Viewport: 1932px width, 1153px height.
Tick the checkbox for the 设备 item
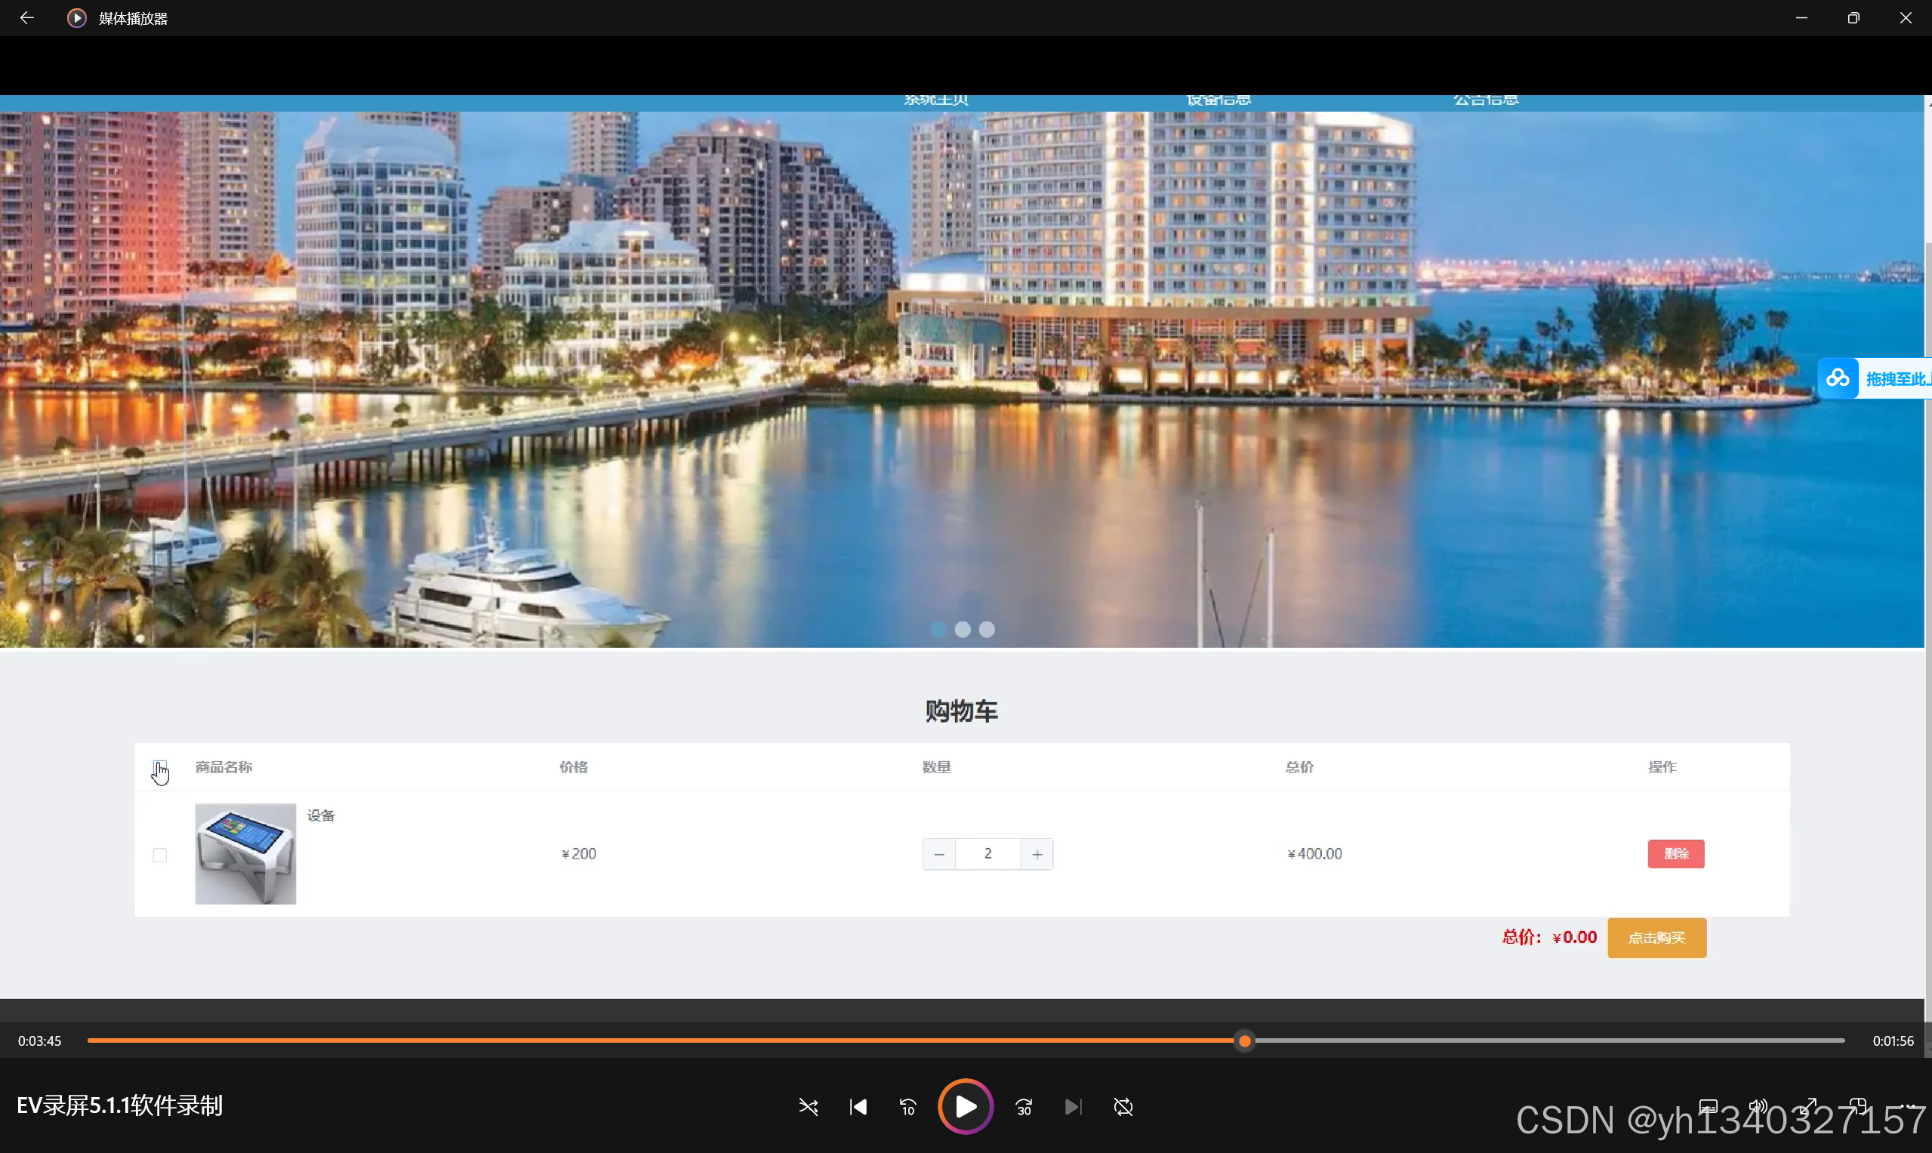click(x=160, y=855)
